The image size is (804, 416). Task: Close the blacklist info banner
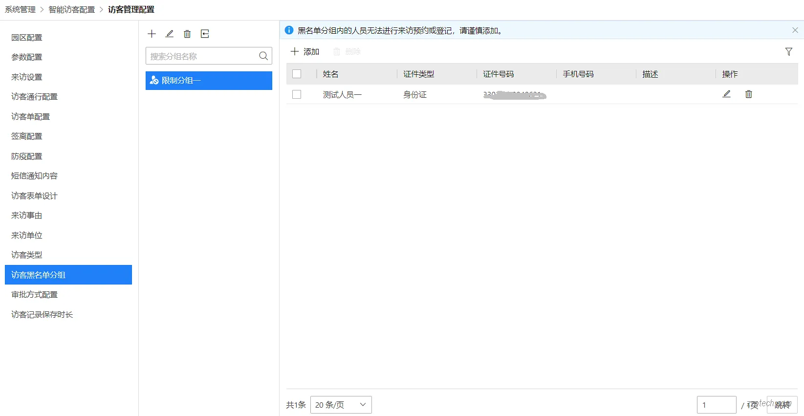click(x=795, y=30)
